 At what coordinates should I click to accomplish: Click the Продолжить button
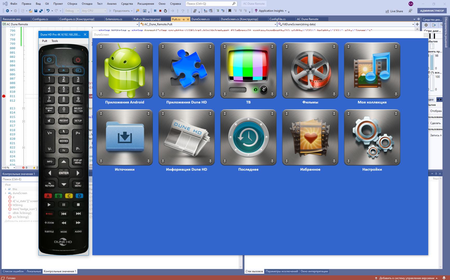pyautogui.click(x=119, y=11)
